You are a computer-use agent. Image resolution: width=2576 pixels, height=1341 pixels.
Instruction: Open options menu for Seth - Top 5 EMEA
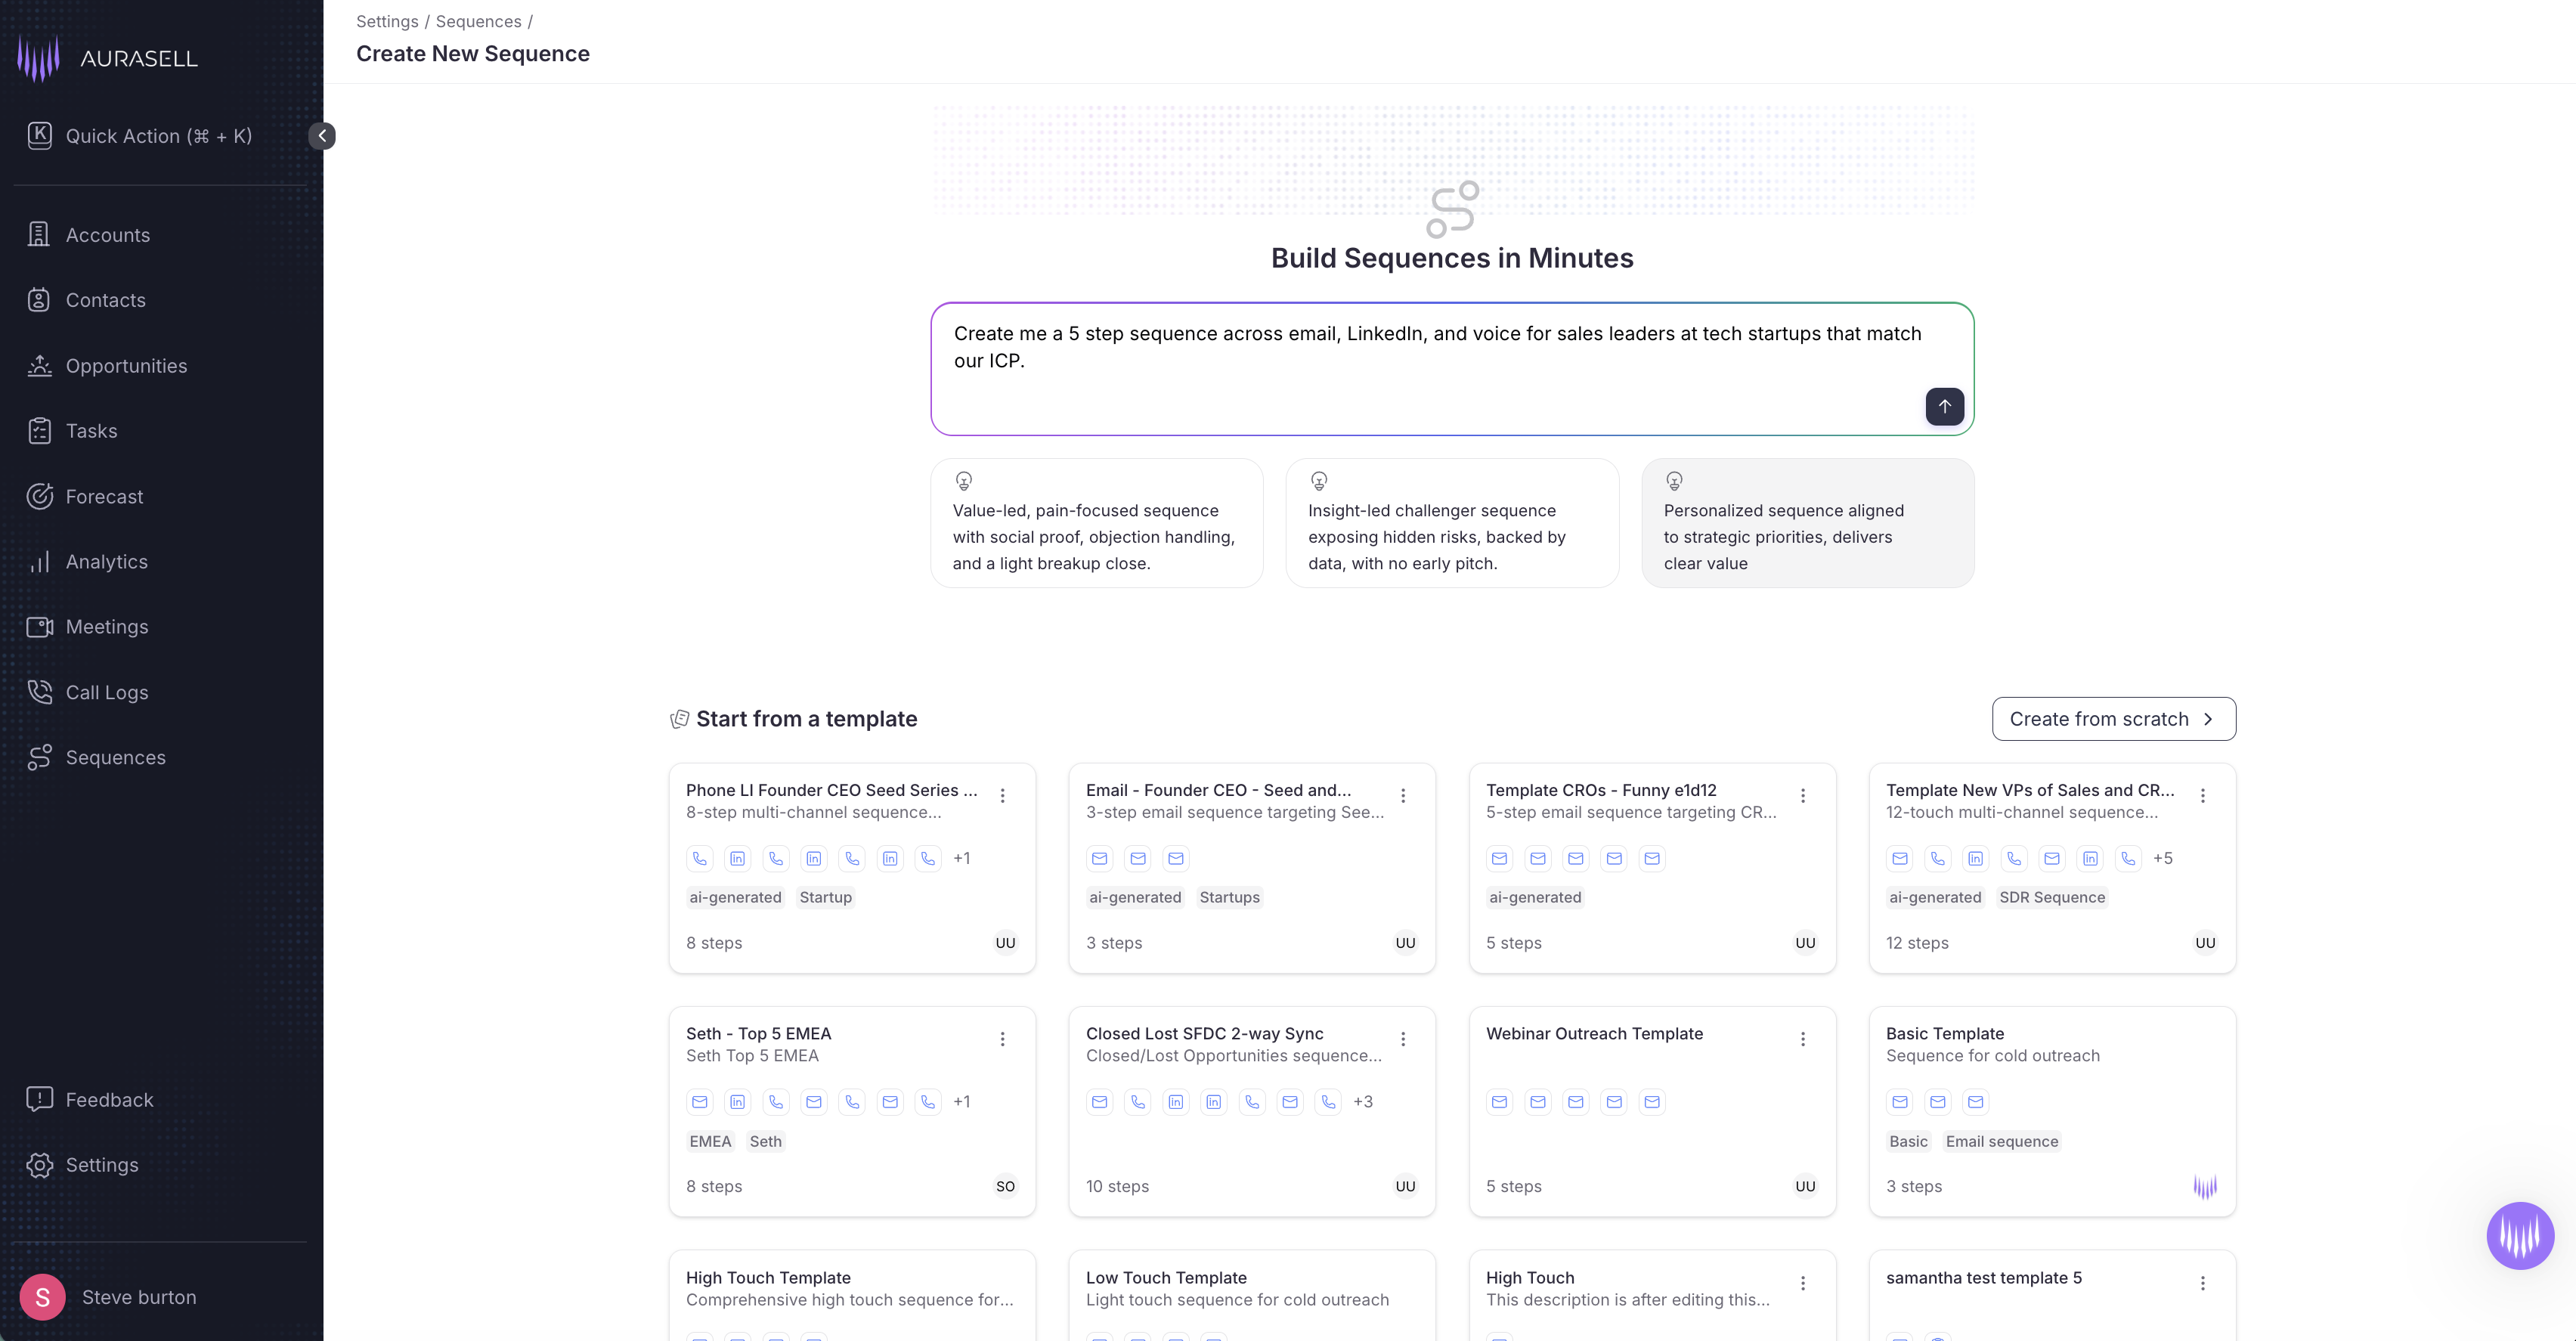coord(1002,1039)
